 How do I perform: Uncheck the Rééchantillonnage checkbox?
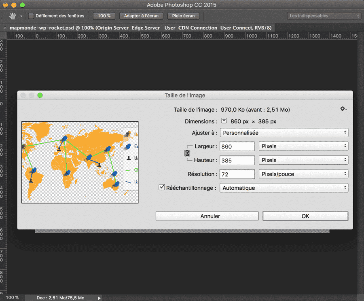162,187
